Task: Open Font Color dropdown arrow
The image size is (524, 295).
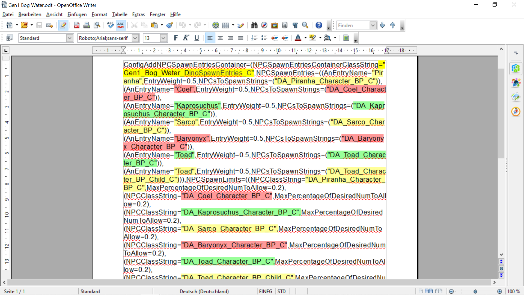Action: 305,38
